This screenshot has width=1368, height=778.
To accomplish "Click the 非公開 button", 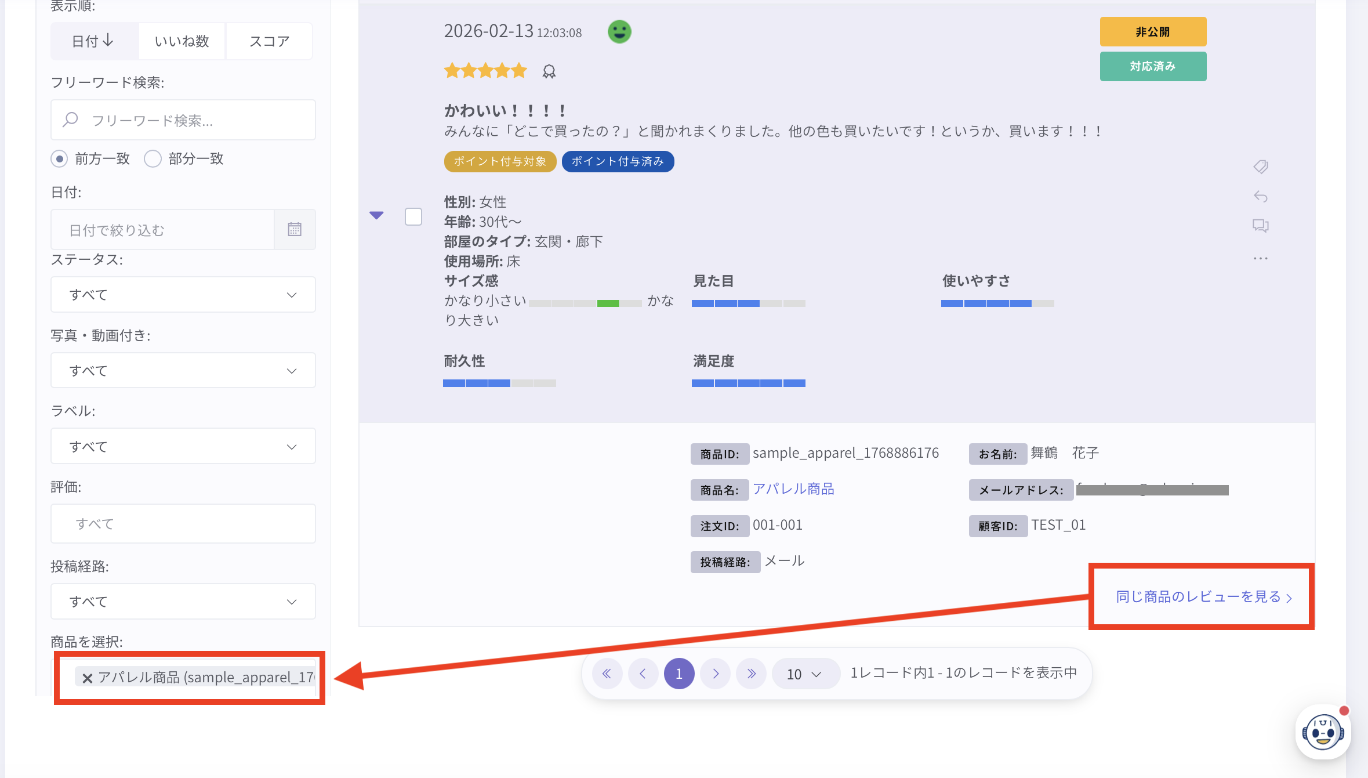I will click(x=1152, y=32).
